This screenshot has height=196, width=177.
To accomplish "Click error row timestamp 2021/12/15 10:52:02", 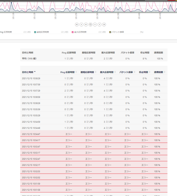I will coord(31,178).
